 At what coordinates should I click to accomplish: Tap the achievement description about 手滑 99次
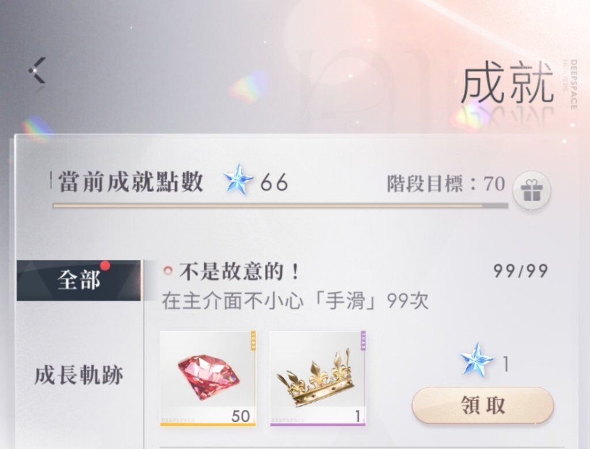pos(295,301)
